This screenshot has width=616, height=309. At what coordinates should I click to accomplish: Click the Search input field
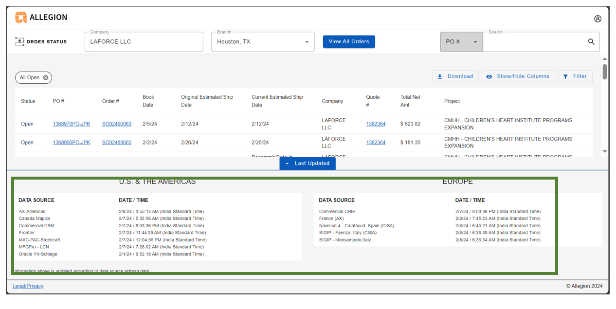(534, 42)
